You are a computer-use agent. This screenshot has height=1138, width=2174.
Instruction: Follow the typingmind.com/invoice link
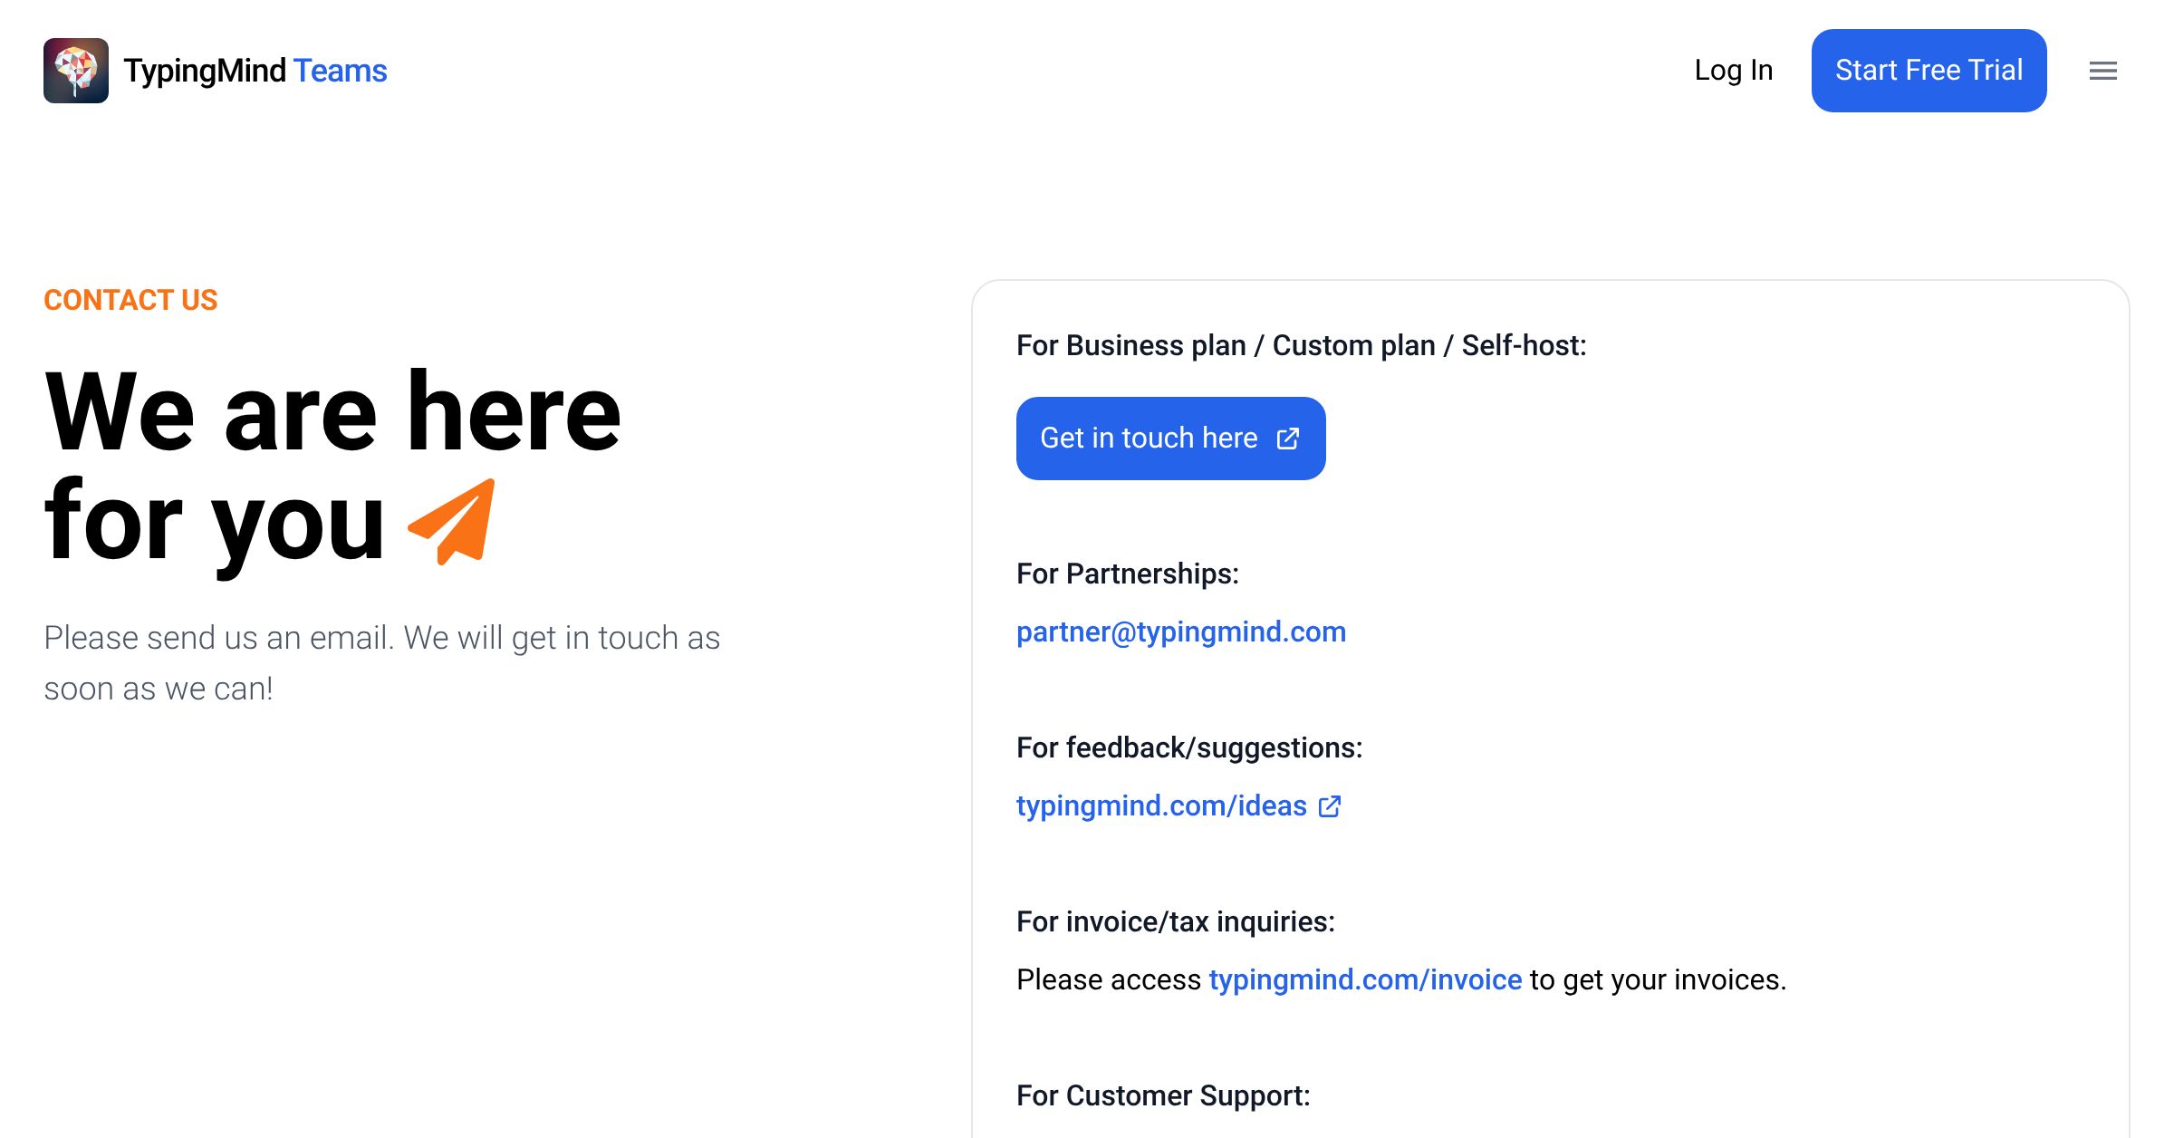1364,979
